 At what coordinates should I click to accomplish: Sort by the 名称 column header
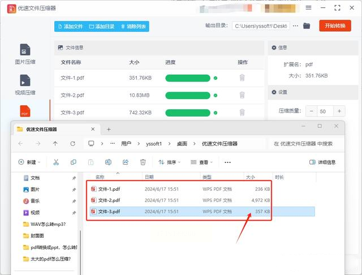point(100,177)
